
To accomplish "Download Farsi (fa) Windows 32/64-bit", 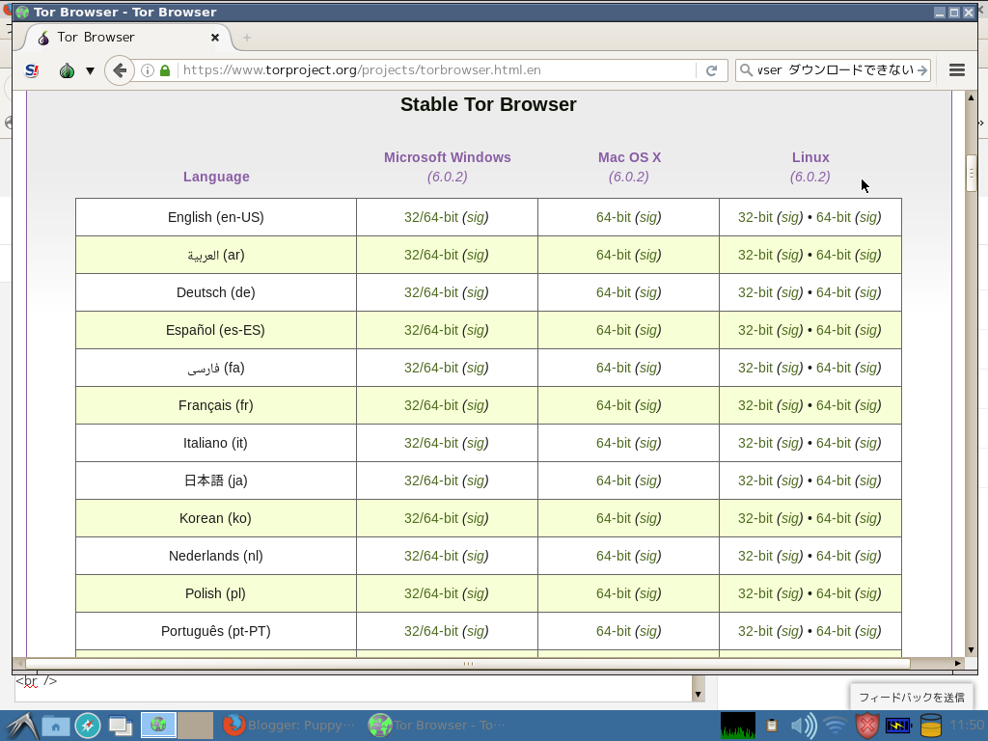I will [x=431, y=368].
